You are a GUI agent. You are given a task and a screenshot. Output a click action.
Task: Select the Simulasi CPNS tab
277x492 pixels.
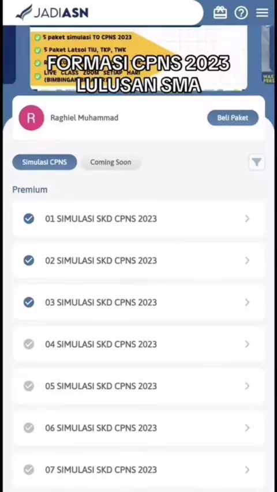tap(44, 162)
